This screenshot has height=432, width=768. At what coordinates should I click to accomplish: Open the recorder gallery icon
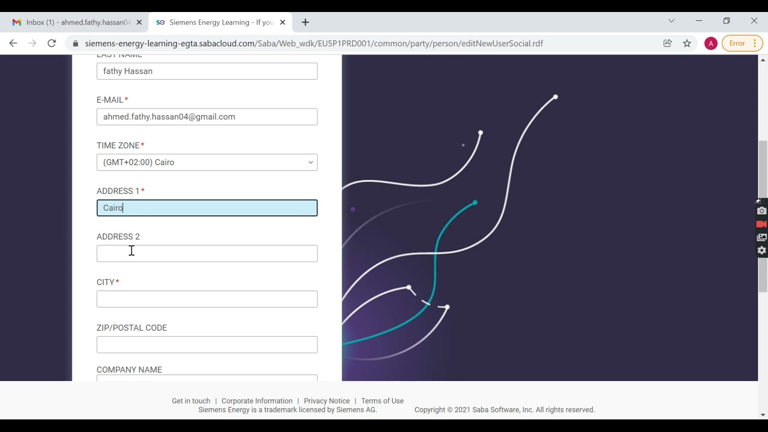pos(761,238)
